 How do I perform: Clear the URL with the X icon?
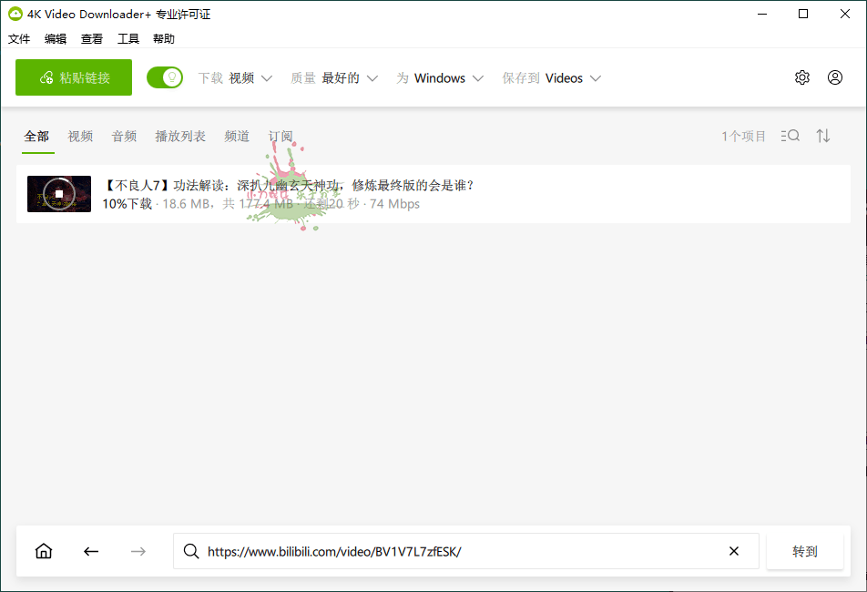pyautogui.click(x=734, y=551)
